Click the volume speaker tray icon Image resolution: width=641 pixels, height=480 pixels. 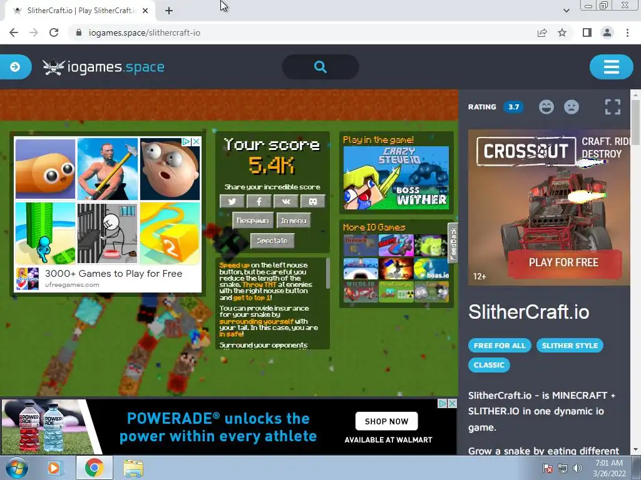point(578,468)
